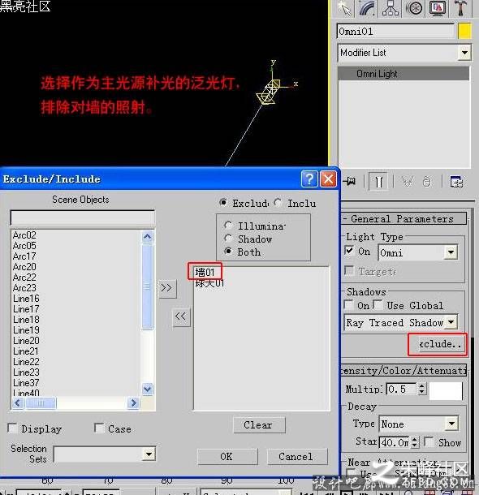Viewport: 479px width, 495px height.
Task: Toggle the Light Type On checkbox
Action: 349,251
